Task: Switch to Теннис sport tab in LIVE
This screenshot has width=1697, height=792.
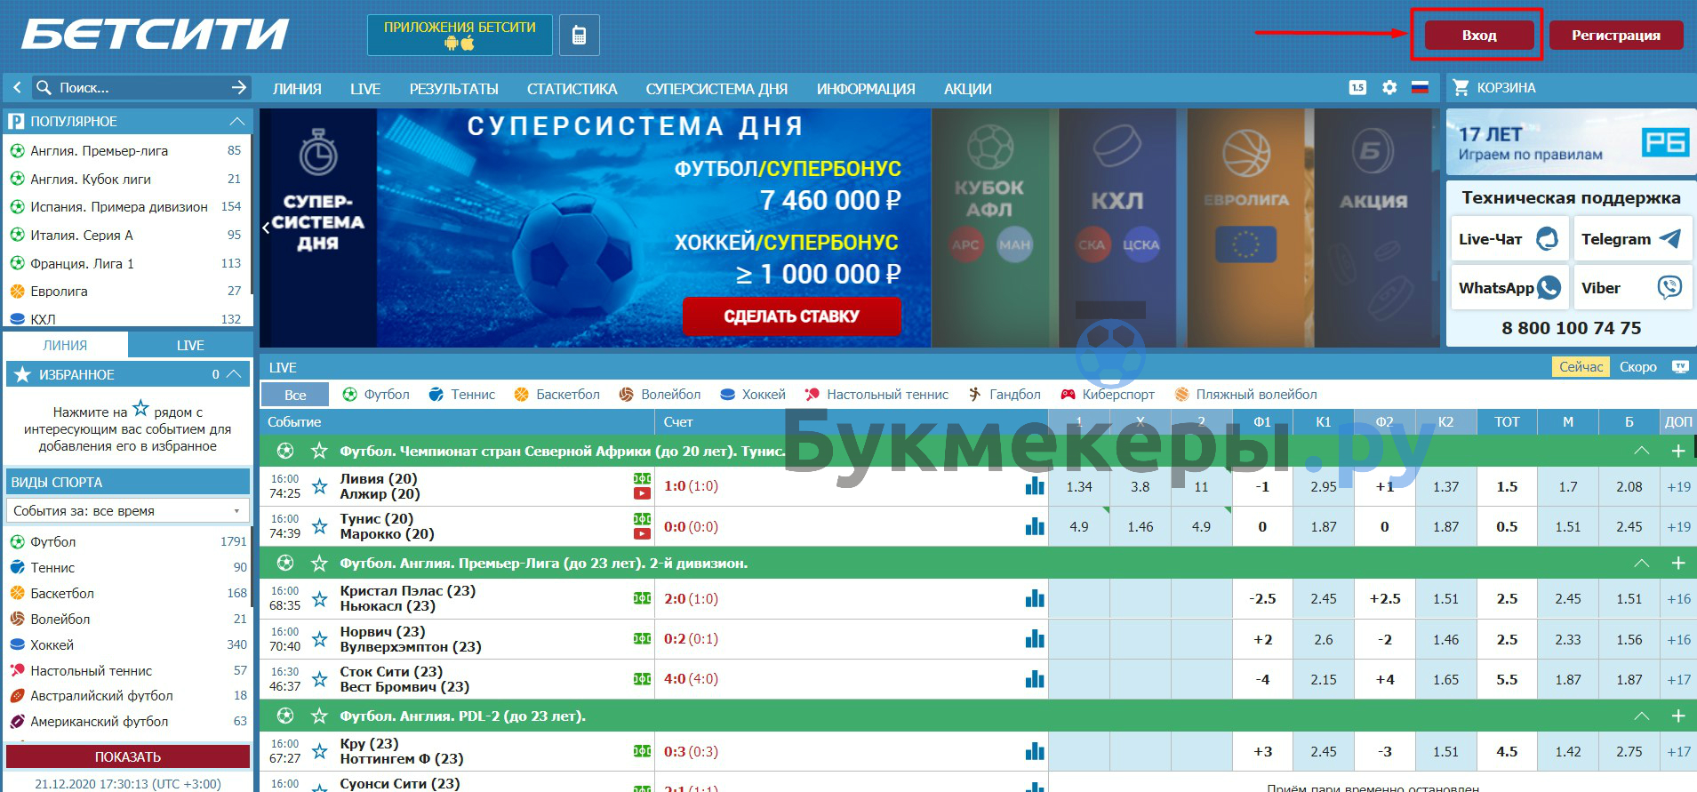Action: [x=462, y=394]
